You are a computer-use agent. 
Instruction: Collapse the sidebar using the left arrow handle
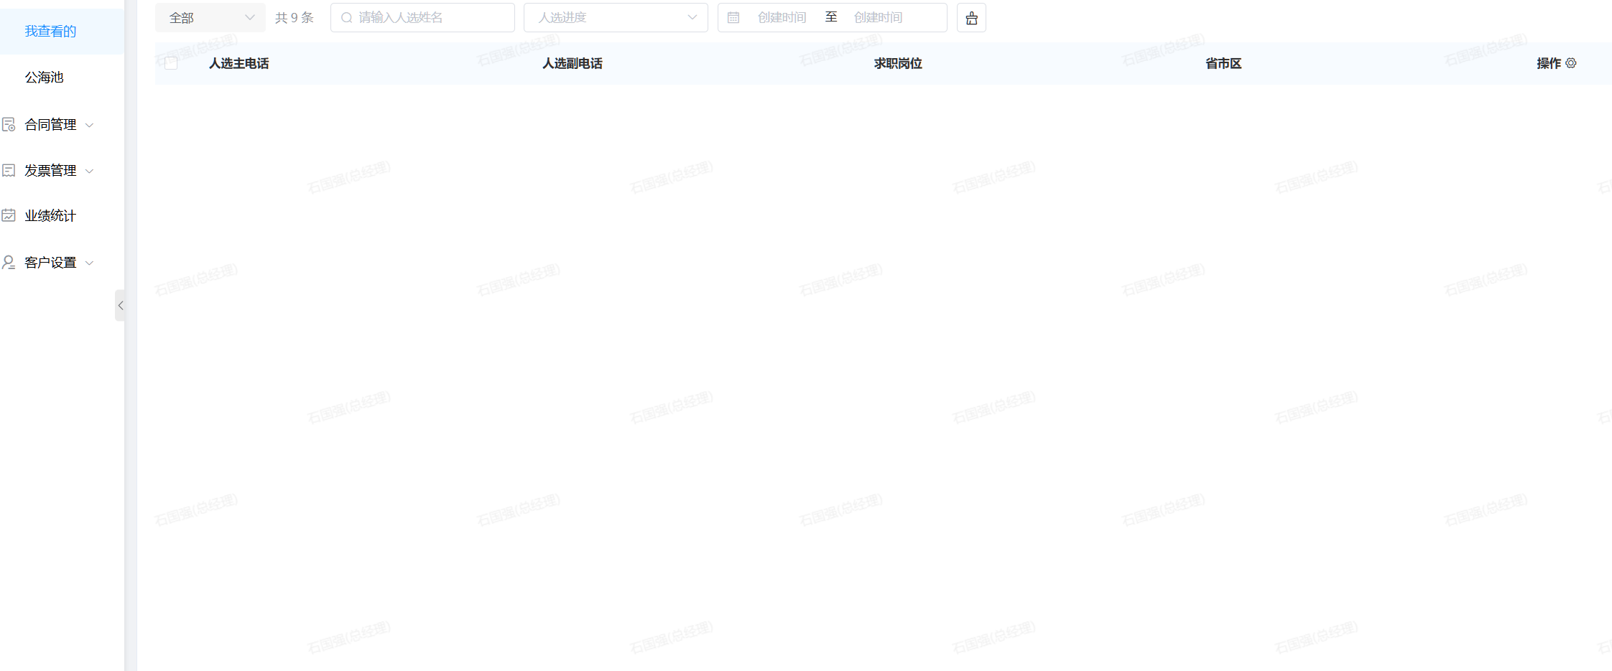tap(121, 305)
